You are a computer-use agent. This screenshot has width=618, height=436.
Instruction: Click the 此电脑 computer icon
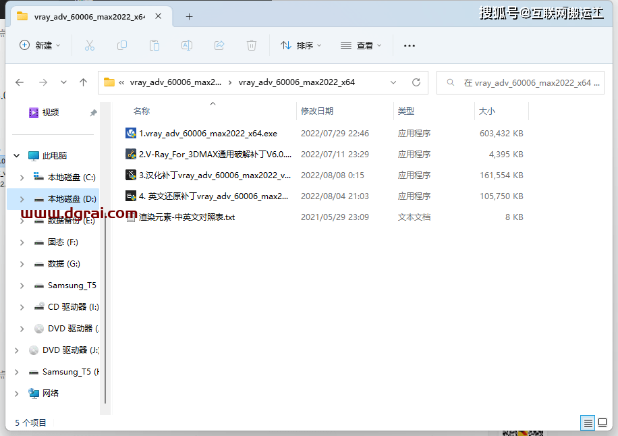34,156
